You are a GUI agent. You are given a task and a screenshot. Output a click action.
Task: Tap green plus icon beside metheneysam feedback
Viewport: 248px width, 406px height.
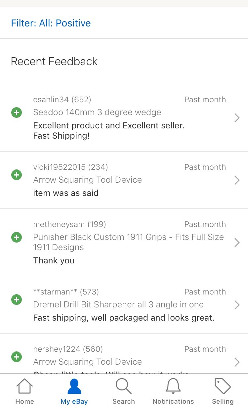pyautogui.click(x=17, y=237)
